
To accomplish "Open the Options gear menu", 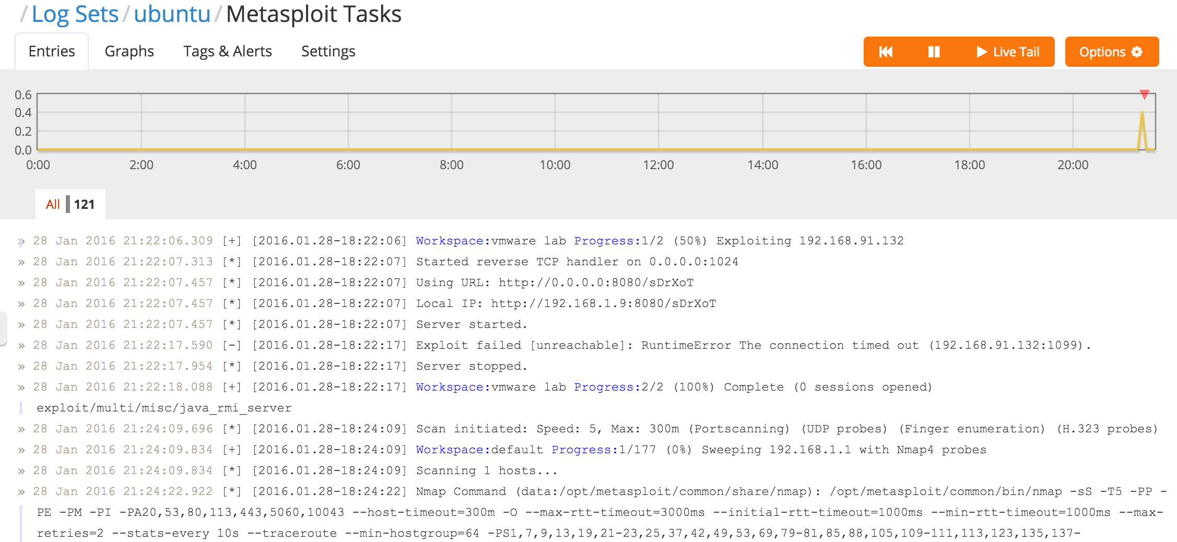I will pos(1111,52).
